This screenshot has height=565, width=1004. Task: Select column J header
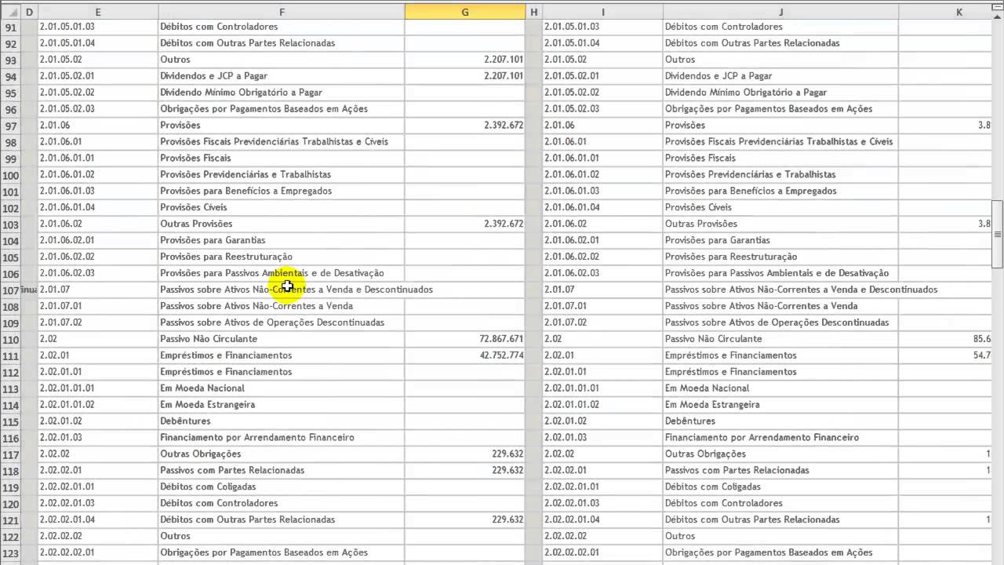(780, 12)
